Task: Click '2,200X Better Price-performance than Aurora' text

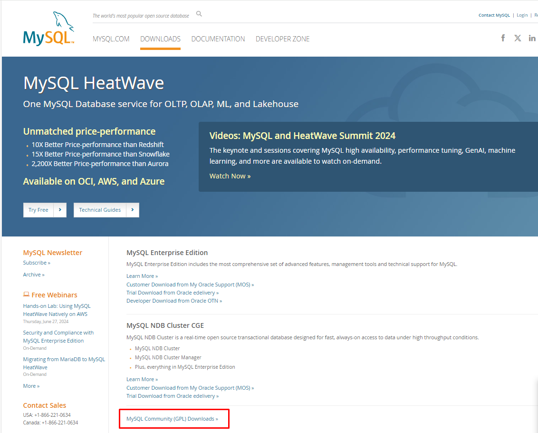Action: pyautogui.click(x=100, y=164)
